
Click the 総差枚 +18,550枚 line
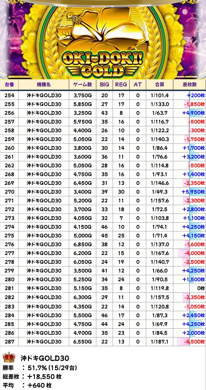point(32,377)
